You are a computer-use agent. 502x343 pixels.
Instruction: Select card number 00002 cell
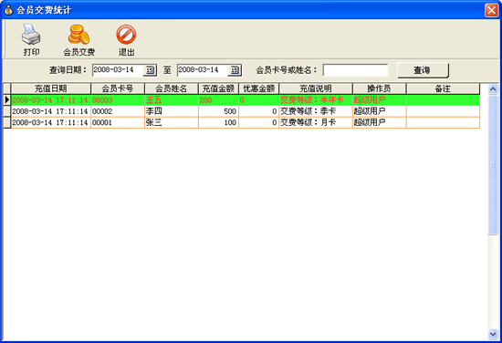coord(118,111)
